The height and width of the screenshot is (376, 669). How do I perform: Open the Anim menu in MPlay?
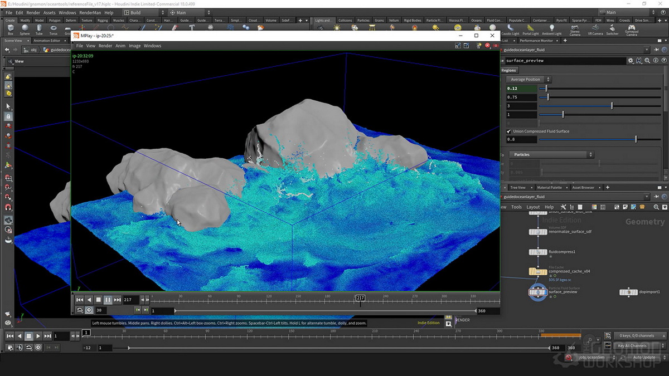tap(120, 46)
